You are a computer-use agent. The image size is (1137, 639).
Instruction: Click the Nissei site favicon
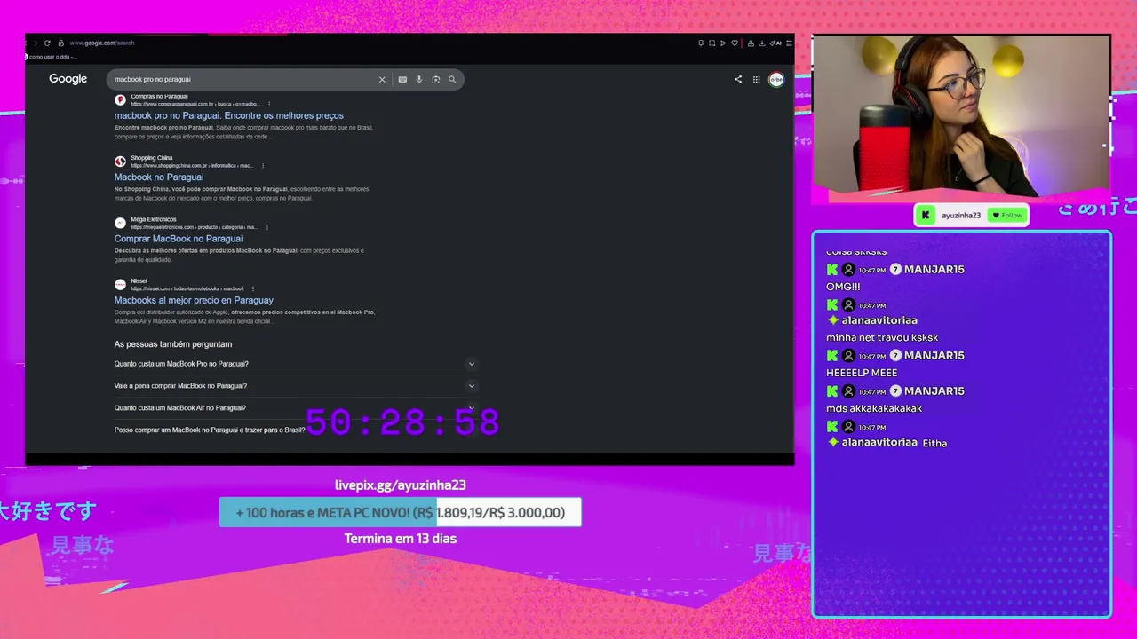pos(120,284)
